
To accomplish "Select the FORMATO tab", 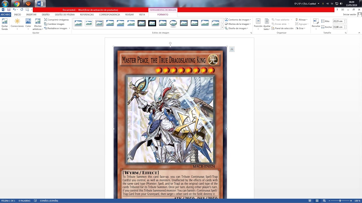I will (x=163, y=14).
